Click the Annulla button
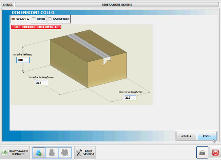Screen dimensions: 221x160 [x=186, y=136]
